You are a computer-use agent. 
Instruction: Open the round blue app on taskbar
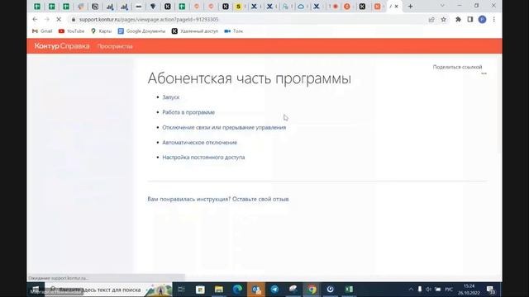(331, 290)
